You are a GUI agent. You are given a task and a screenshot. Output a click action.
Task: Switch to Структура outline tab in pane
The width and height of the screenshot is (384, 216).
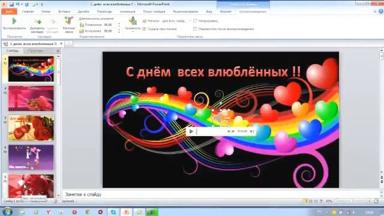click(35, 50)
